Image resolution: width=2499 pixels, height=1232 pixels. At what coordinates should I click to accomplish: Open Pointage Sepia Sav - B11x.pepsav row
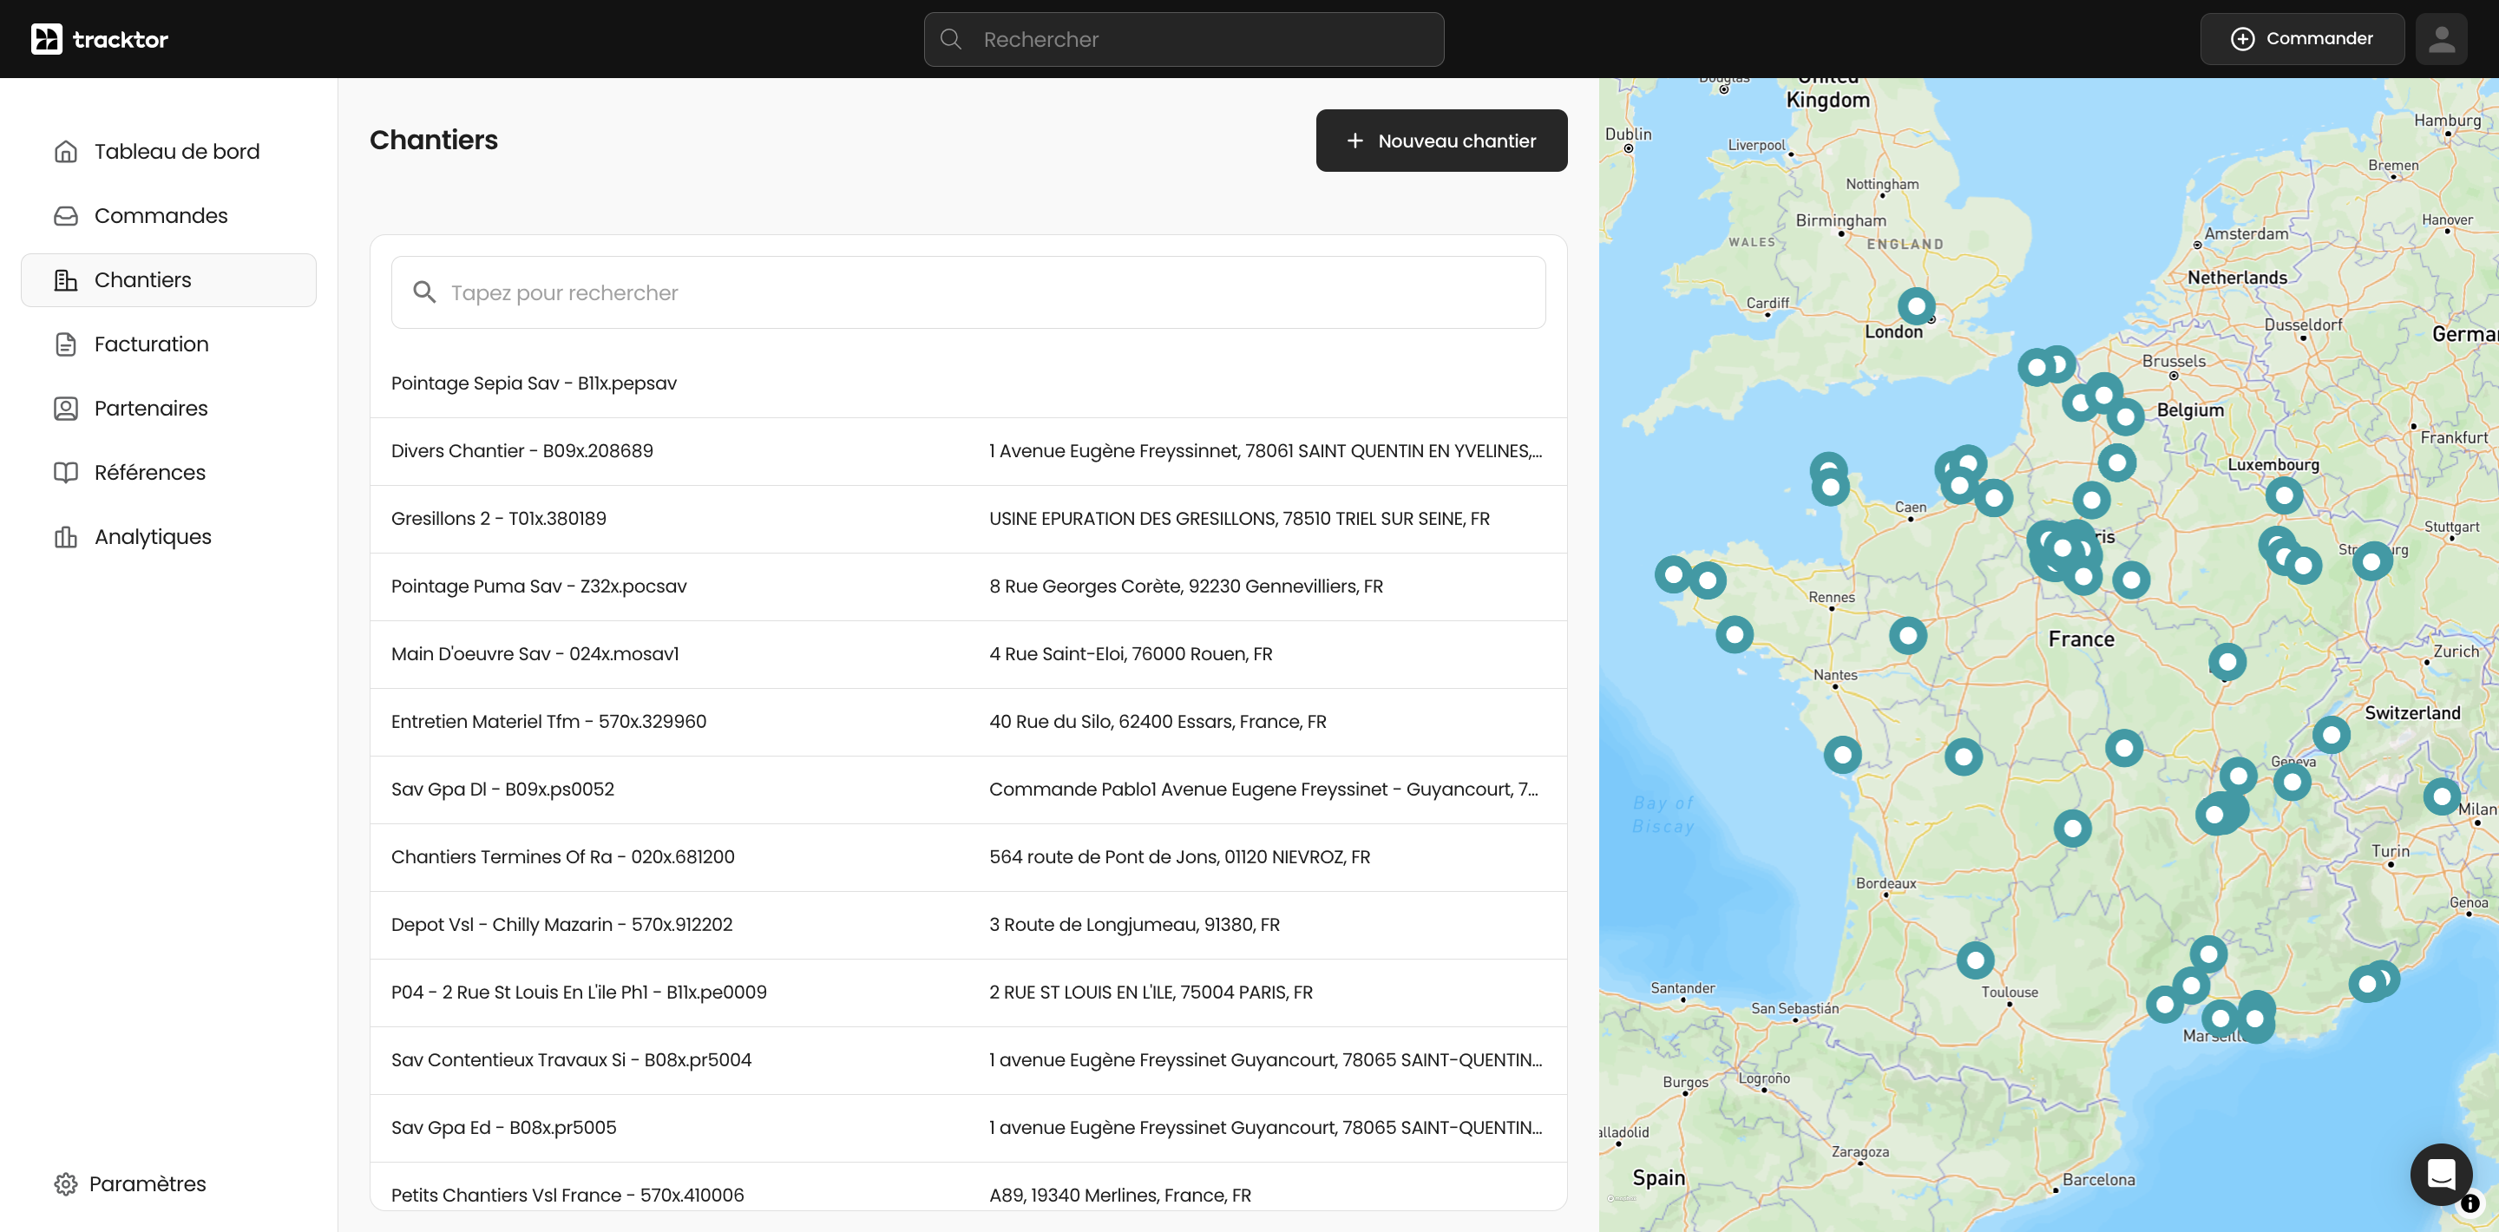point(968,383)
